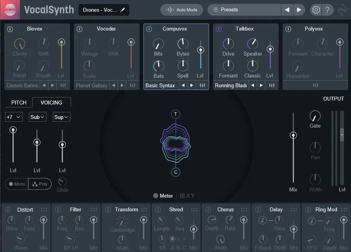Switch to the VOICING tab
The width and height of the screenshot is (351, 252).
pos(51,102)
